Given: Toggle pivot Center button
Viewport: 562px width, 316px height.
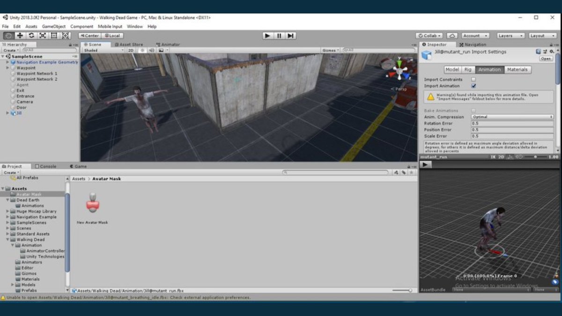Looking at the screenshot, I should tap(89, 36).
